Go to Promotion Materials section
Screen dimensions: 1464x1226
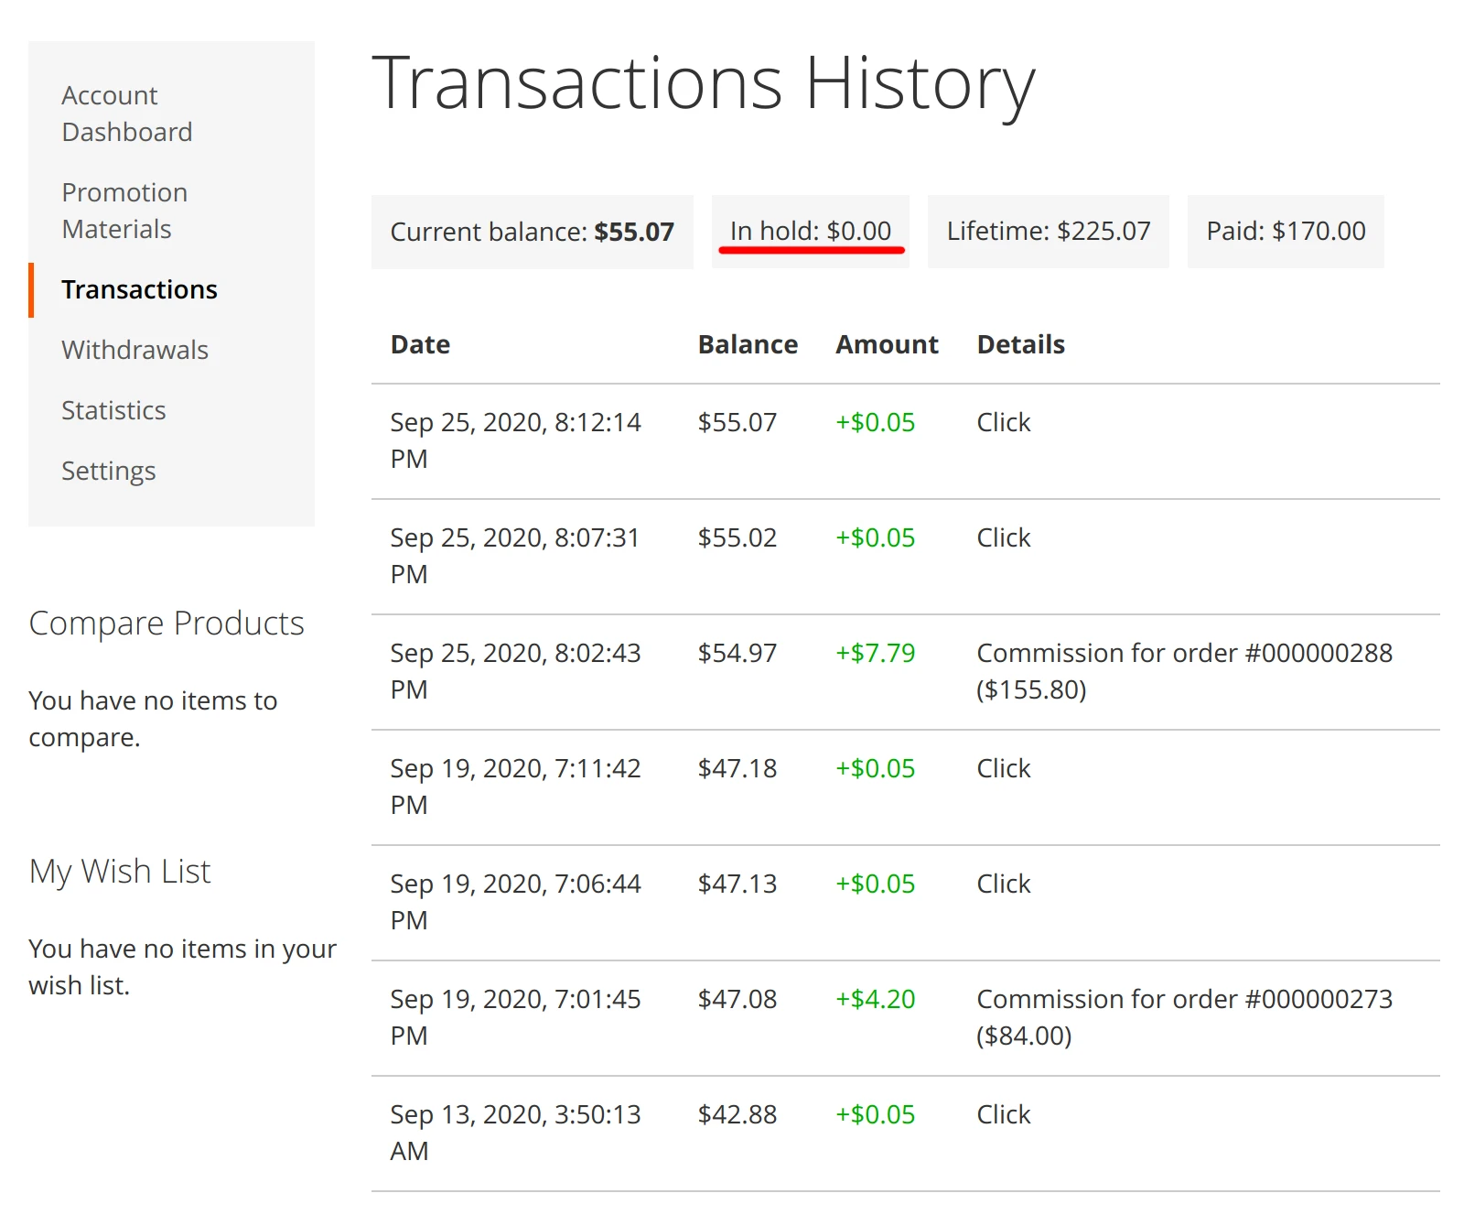pyautogui.click(x=124, y=210)
